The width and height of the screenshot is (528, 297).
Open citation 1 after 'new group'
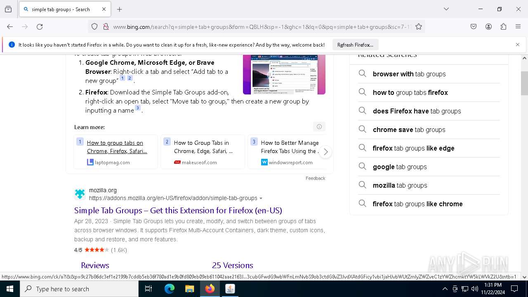[x=123, y=78]
